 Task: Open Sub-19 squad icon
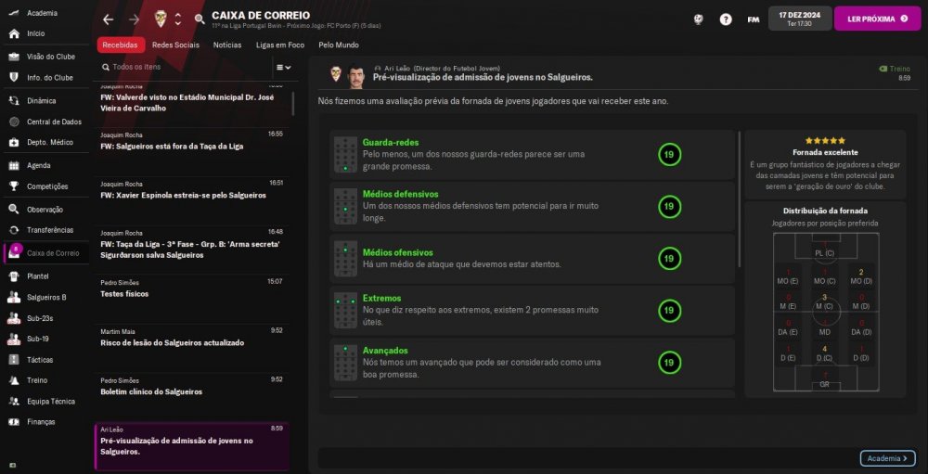15,339
